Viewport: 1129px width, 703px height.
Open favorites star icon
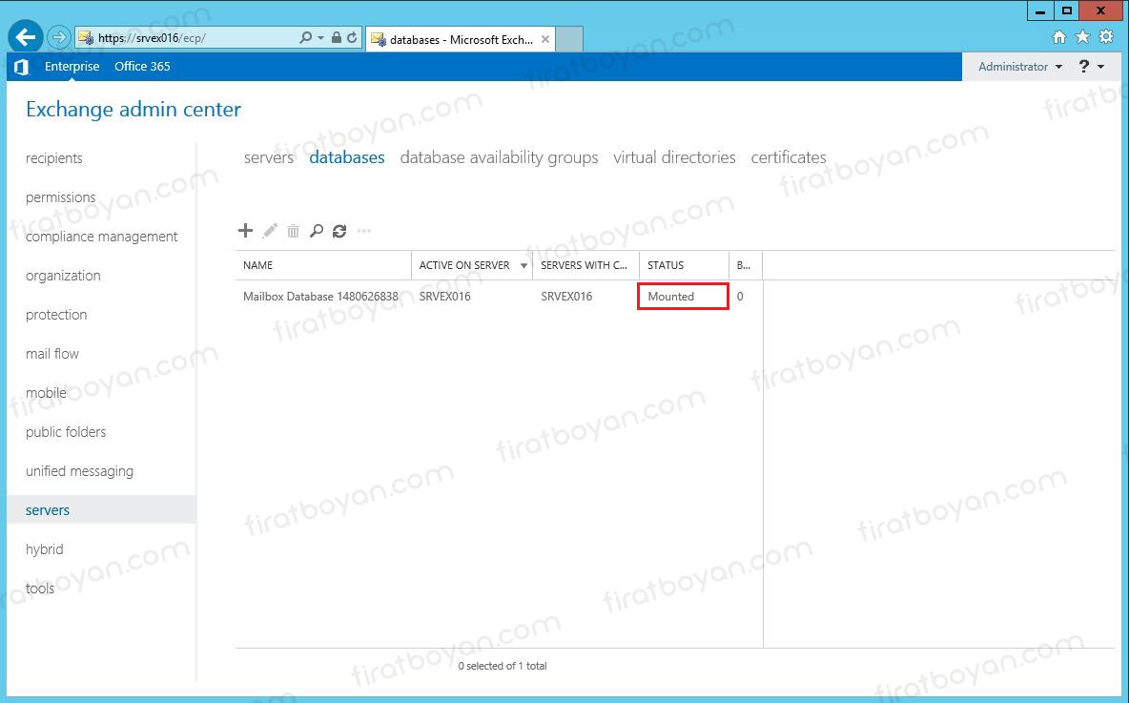tap(1082, 37)
